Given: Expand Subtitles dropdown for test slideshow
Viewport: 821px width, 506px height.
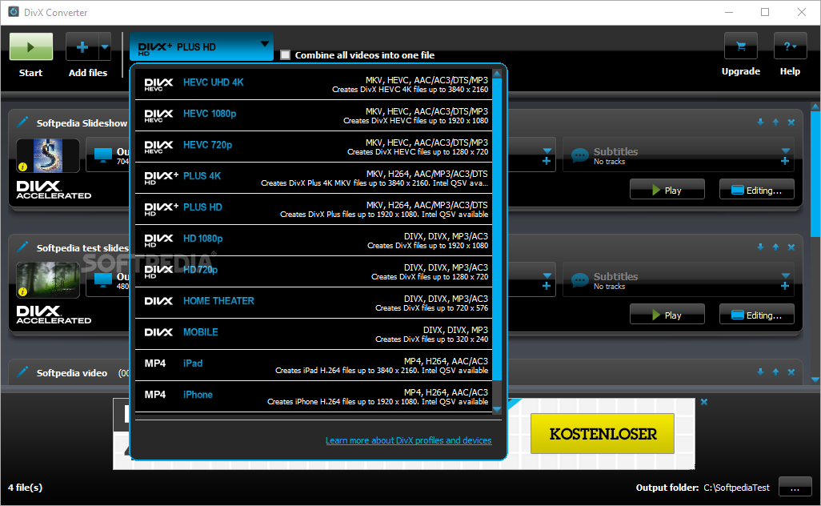Looking at the screenshot, I should pos(786,275).
